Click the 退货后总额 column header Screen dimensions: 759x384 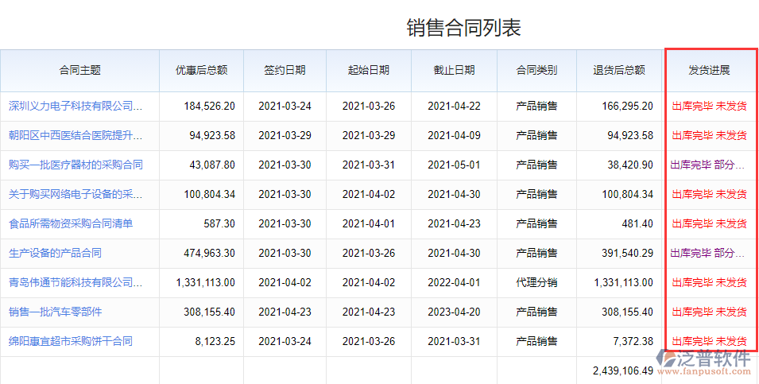click(x=619, y=70)
